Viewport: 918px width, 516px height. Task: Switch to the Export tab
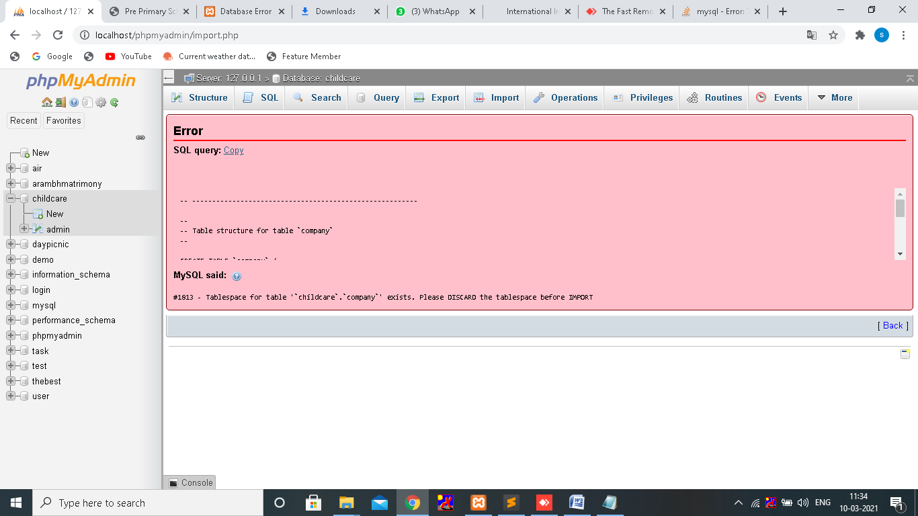click(x=437, y=97)
